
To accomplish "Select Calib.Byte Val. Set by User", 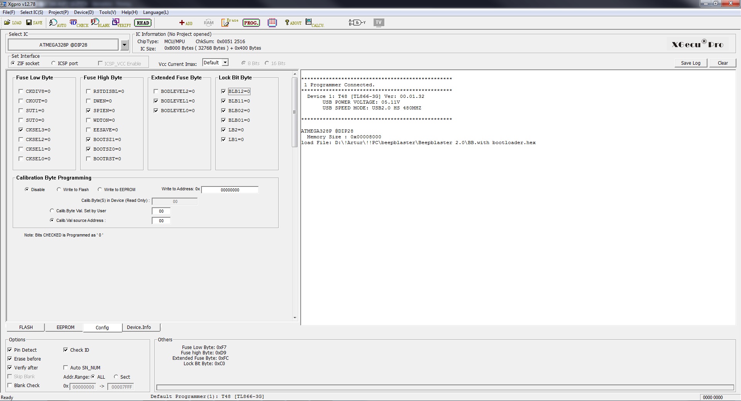I will 52,211.
